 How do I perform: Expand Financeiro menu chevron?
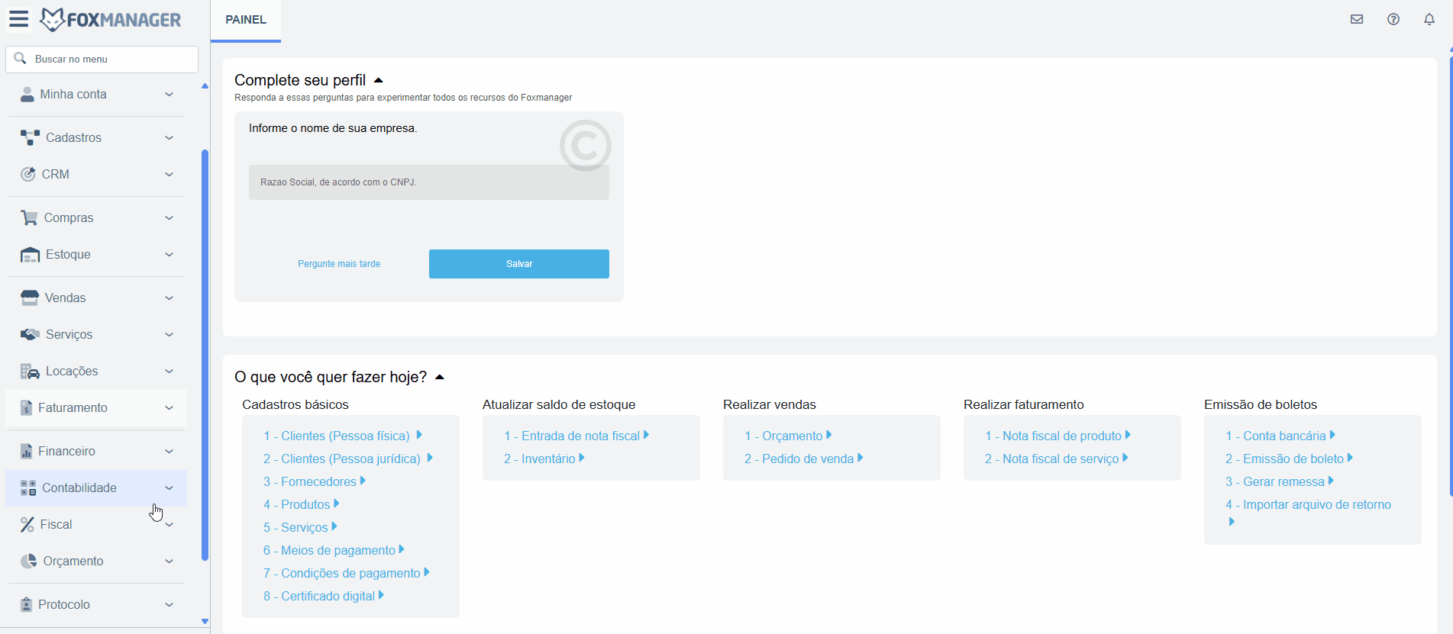point(170,451)
